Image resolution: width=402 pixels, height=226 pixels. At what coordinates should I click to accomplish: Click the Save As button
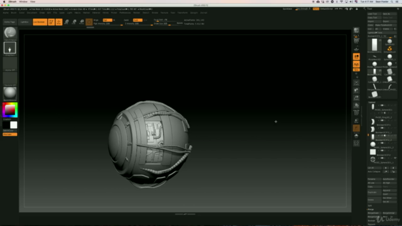tap(389, 14)
